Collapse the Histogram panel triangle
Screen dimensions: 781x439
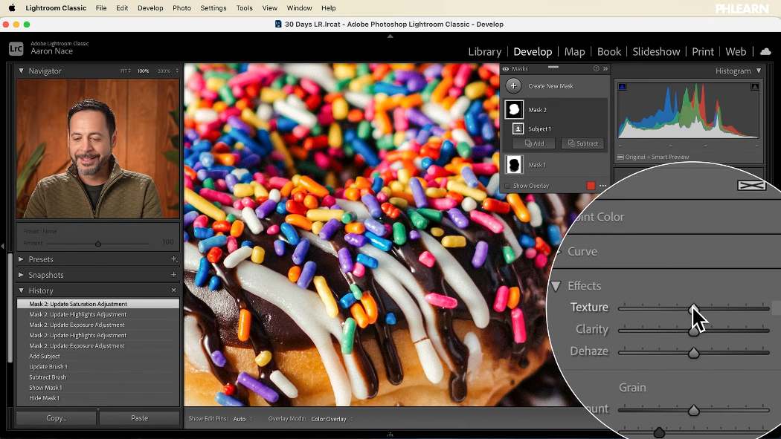[759, 71]
